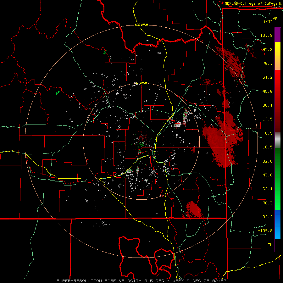Click the -78.7 legend value

(x=266, y=203)
